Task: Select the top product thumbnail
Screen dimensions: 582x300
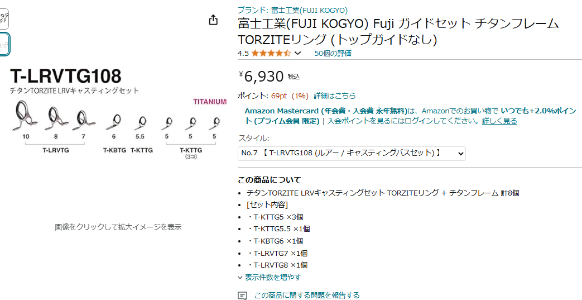Action: tap(4, 18)
